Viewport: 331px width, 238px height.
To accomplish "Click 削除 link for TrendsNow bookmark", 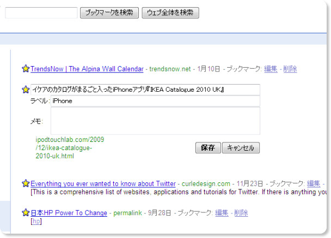I will [290, 69].
